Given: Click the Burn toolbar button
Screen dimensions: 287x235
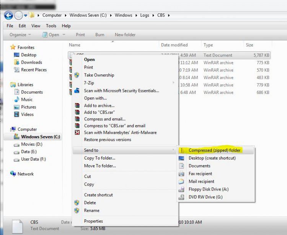Looking at the screenshot, I should point(100,35).
